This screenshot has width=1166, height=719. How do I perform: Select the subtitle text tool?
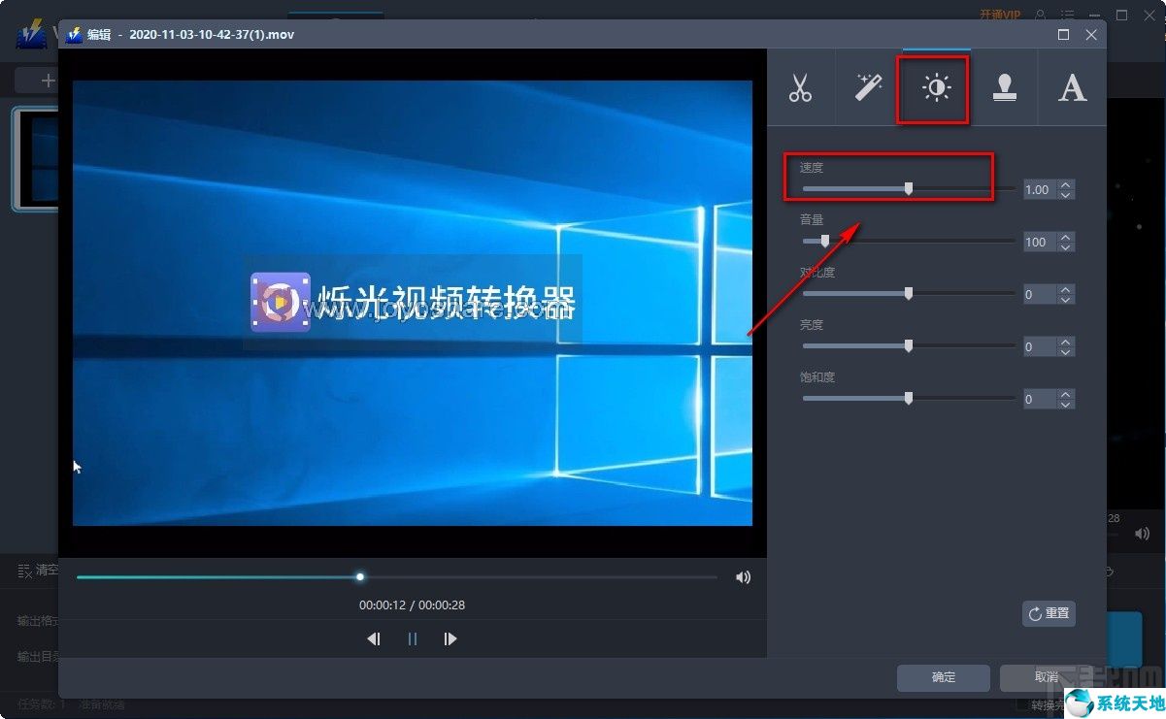(1072, 88)
